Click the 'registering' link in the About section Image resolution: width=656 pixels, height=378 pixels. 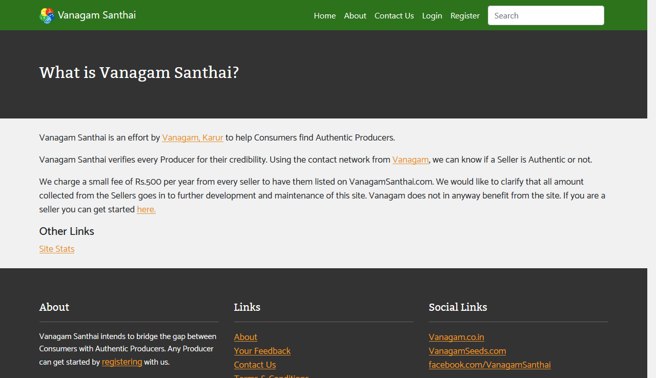[x=121, y=362]
